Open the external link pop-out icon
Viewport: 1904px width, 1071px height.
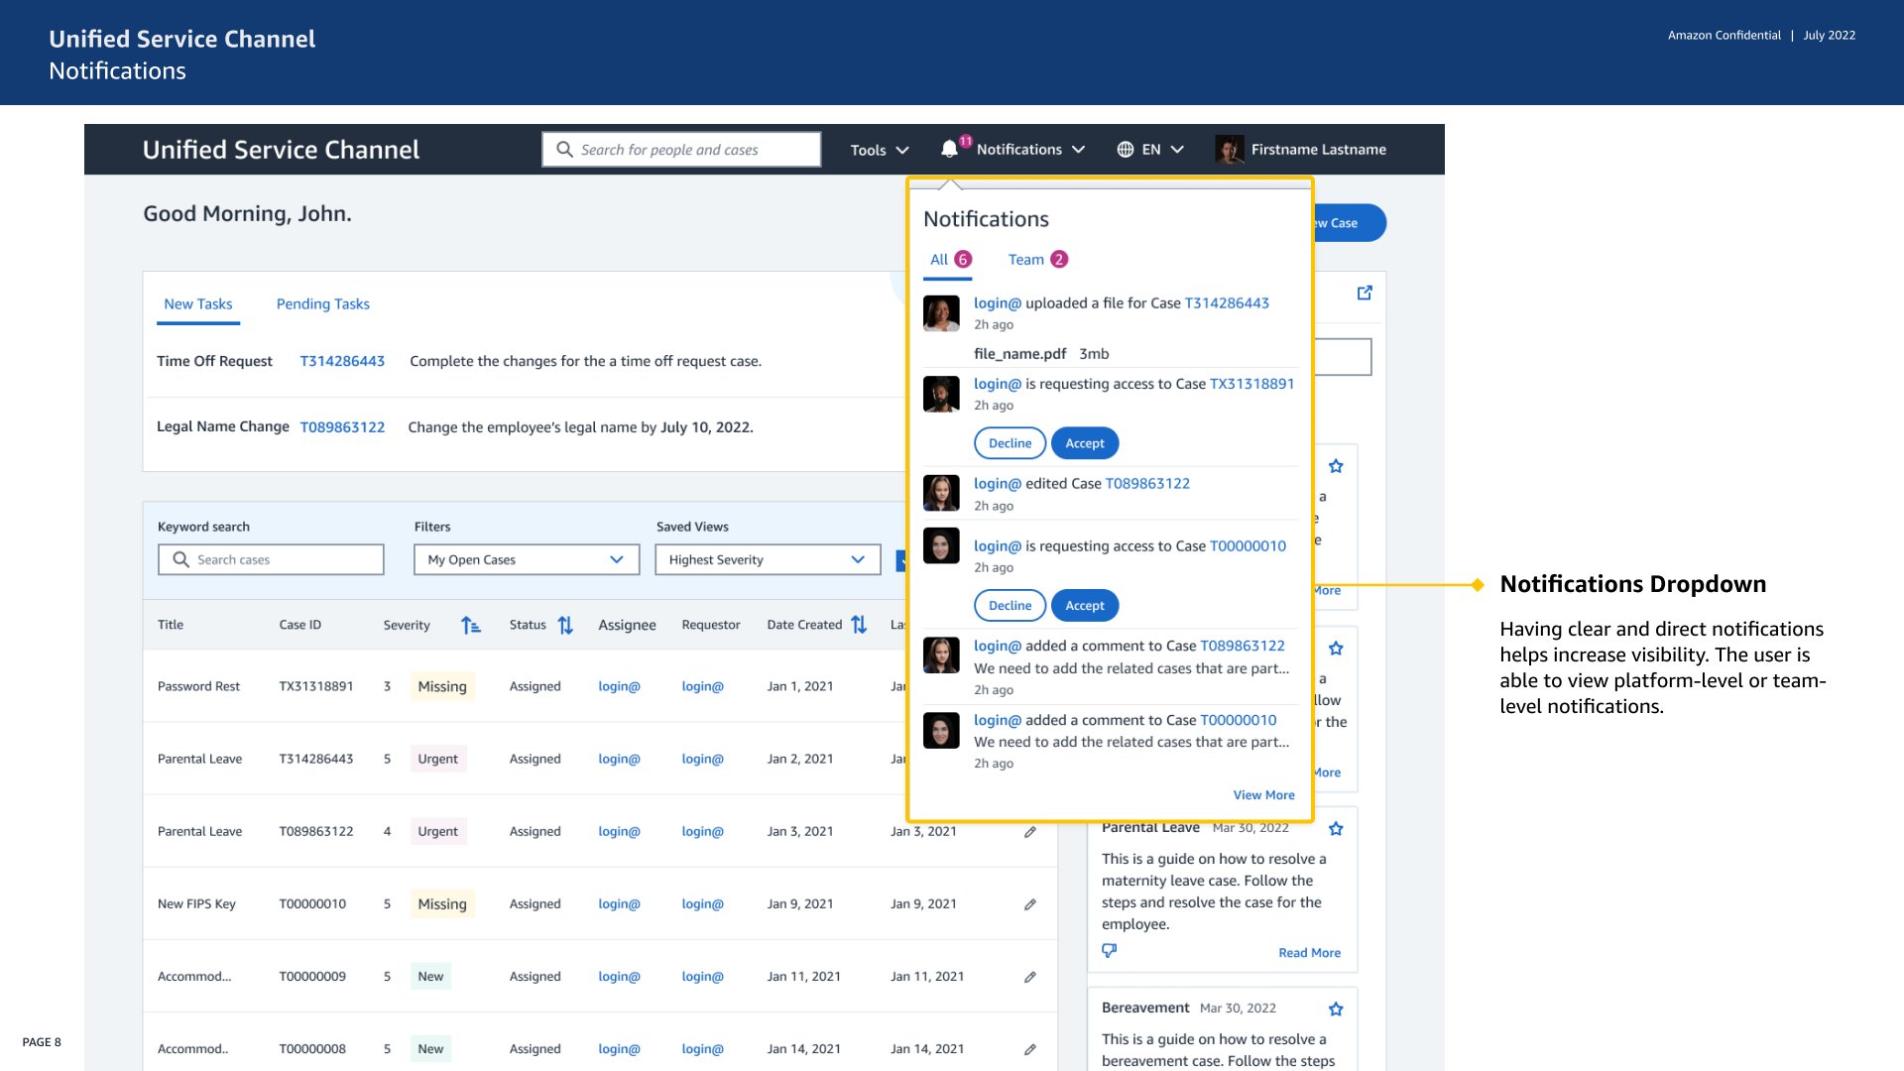(x=1365, y=293)
